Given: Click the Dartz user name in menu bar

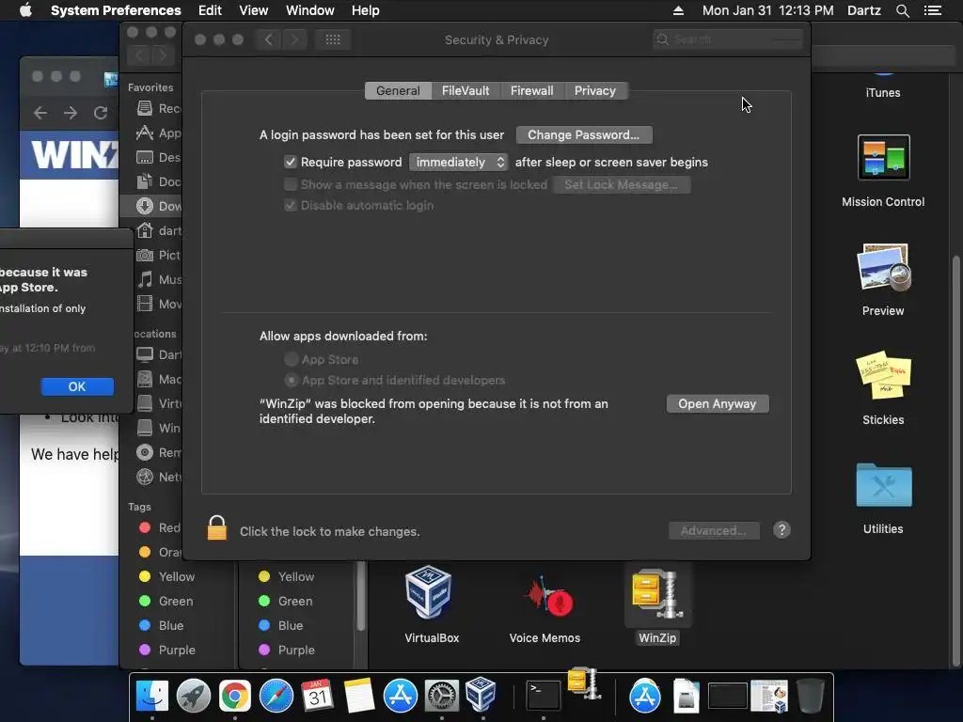Looking at the screenshot, I should point(863,10).
